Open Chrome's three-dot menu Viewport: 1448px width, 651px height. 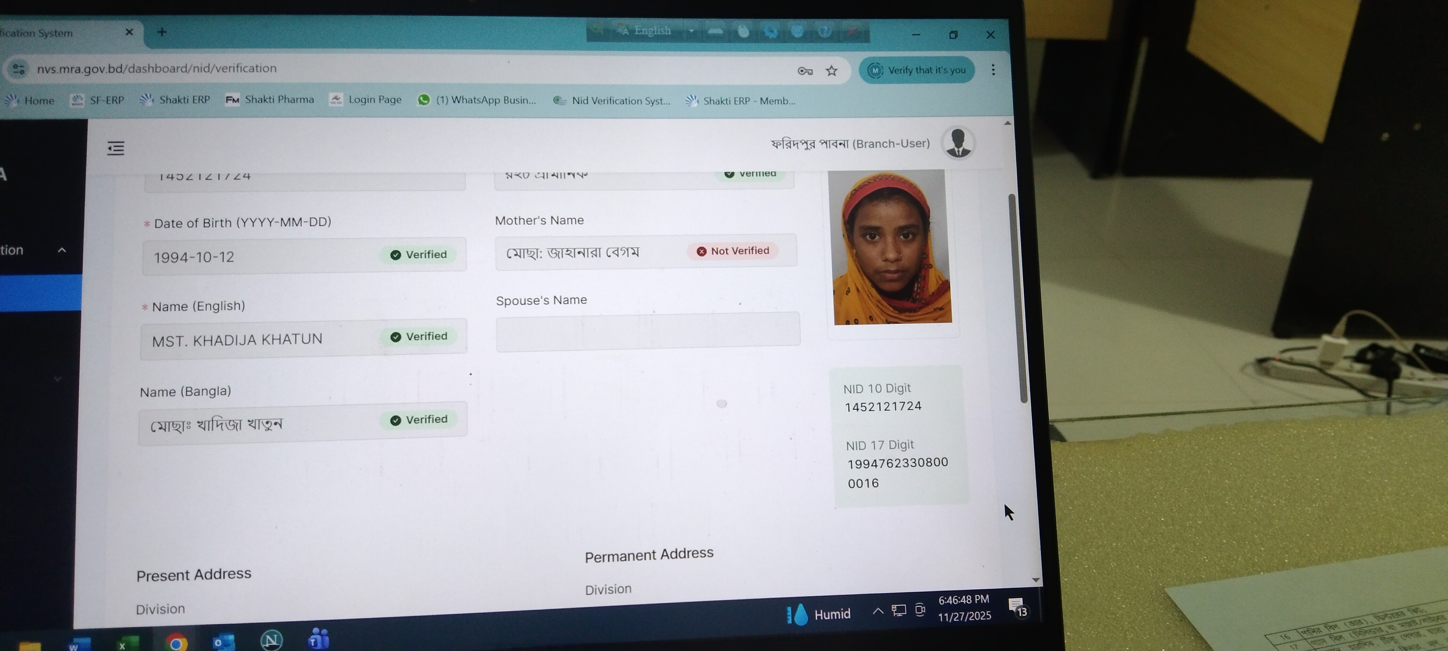993,70
